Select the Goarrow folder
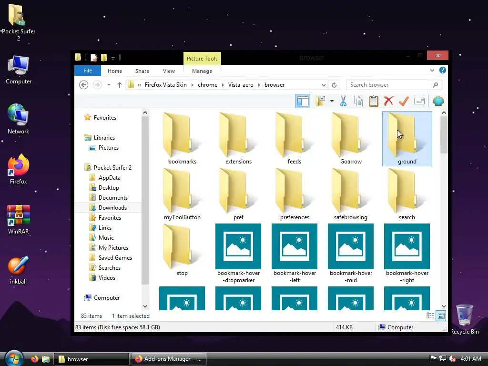 [351, 139]
